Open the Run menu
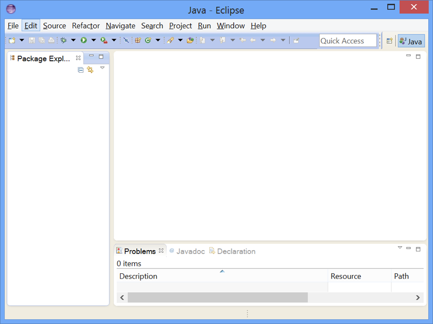The image size is (433, 324). coord(205,26)
